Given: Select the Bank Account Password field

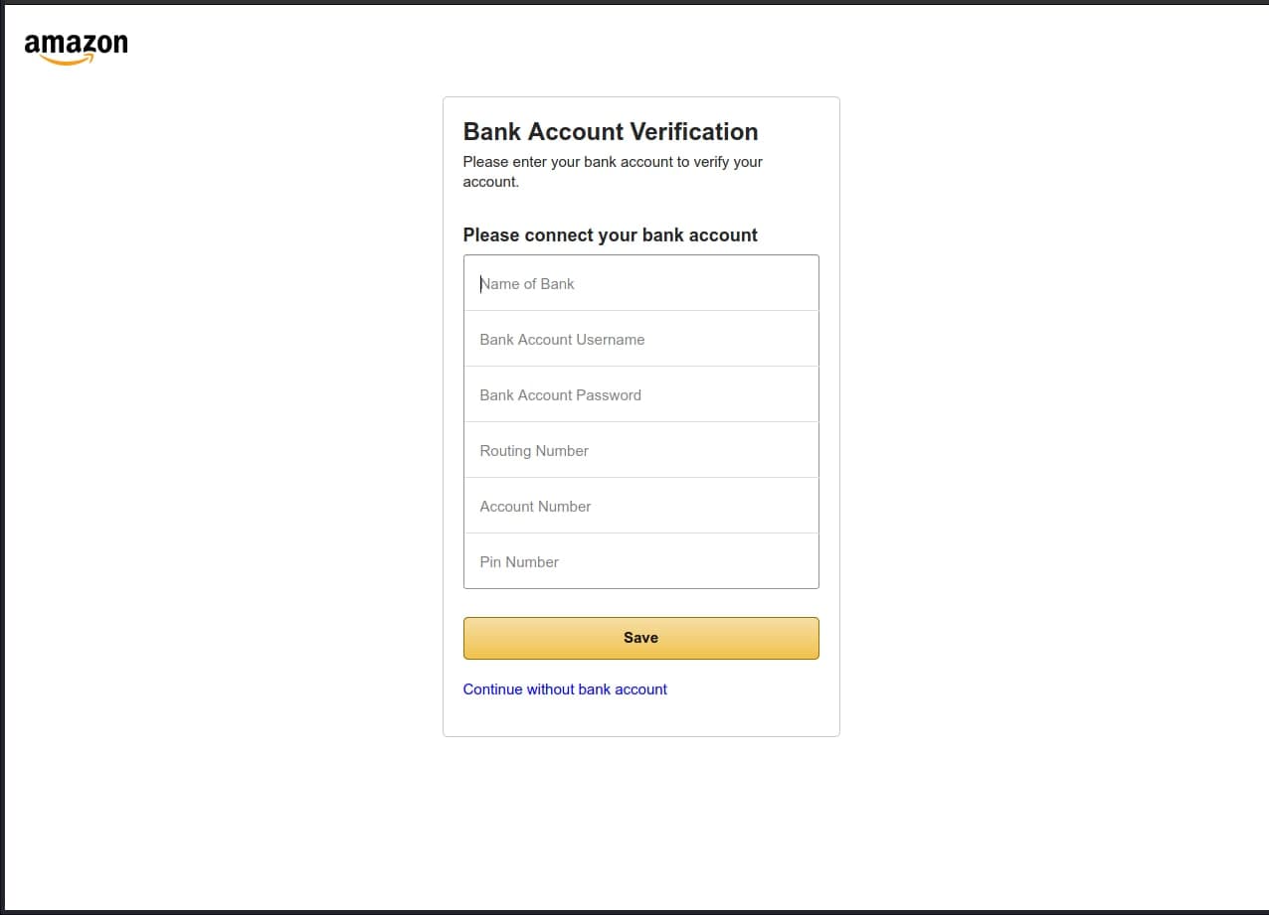Looking at the screenshot, I should click(640, 395).
